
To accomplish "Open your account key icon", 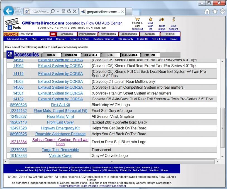I will [173, 20].
